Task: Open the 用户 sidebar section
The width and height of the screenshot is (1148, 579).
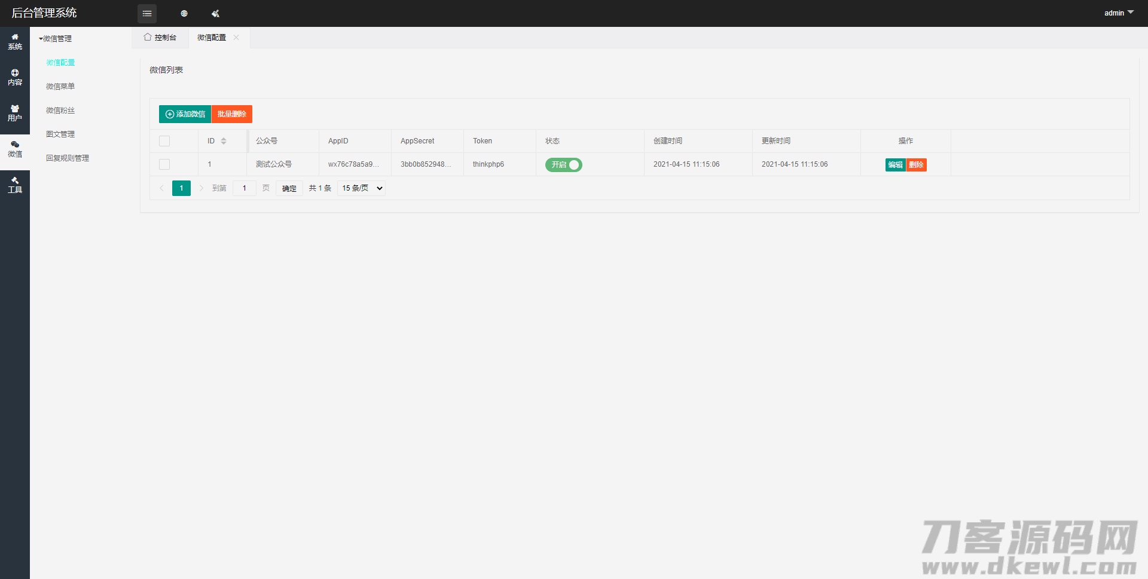Action: 15,114
